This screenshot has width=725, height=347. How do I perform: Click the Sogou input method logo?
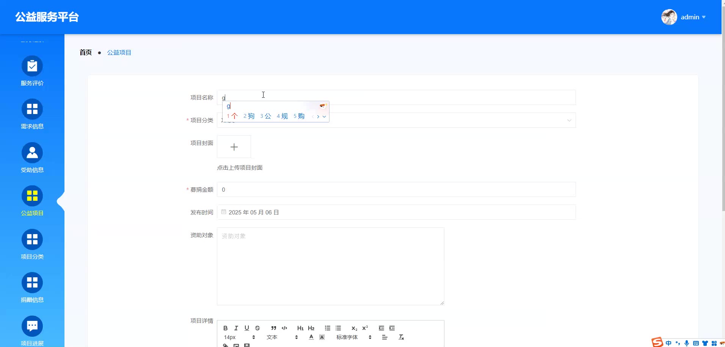pyautogui.click(x=657, y=342)
